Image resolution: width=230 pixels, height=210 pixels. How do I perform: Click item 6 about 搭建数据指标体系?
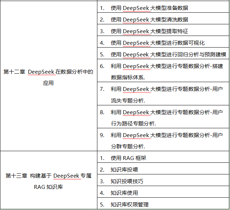[x=163, y=70]
